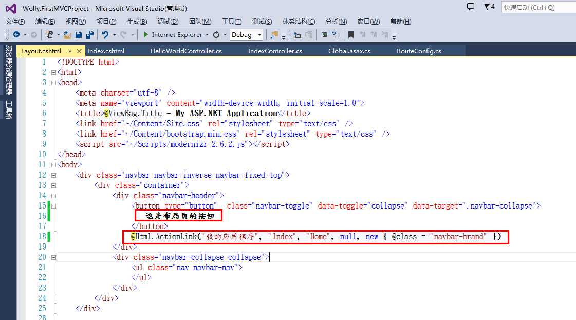Collapse the navbar div on line 12
Viewport: 576px width, 320px height.
(x=53, y=175)
